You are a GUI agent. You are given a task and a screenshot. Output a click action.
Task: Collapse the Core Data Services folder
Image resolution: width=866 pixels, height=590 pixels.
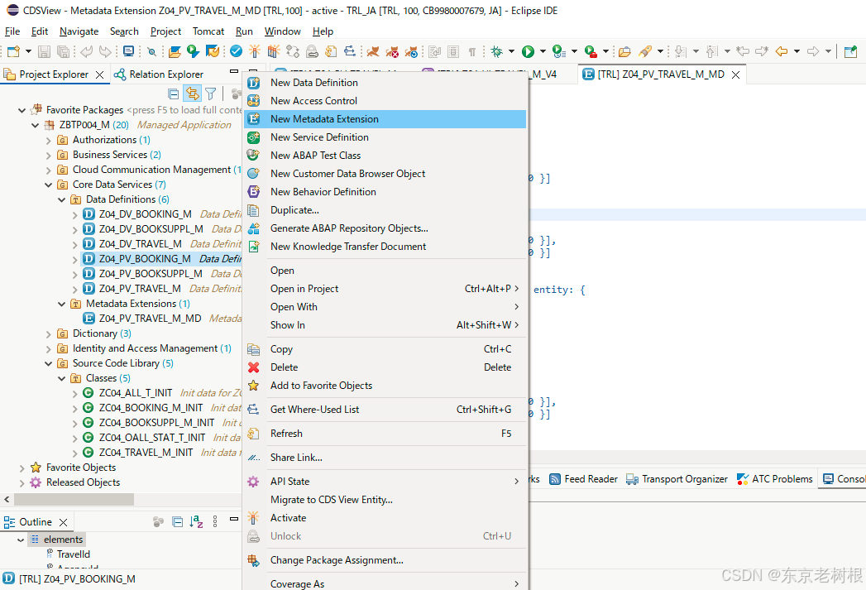(x=49, y=185)
